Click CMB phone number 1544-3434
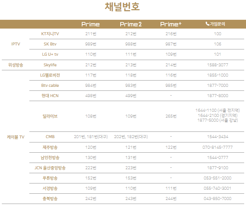 click(x=218, y=137)
